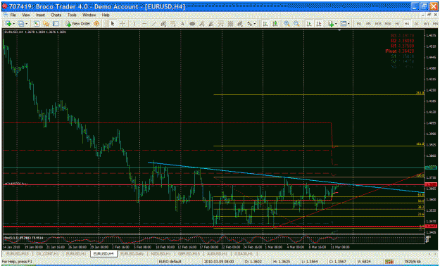Screen dimensions: 440x266
Task: Open the Window menu
Action: coord(89,15)
